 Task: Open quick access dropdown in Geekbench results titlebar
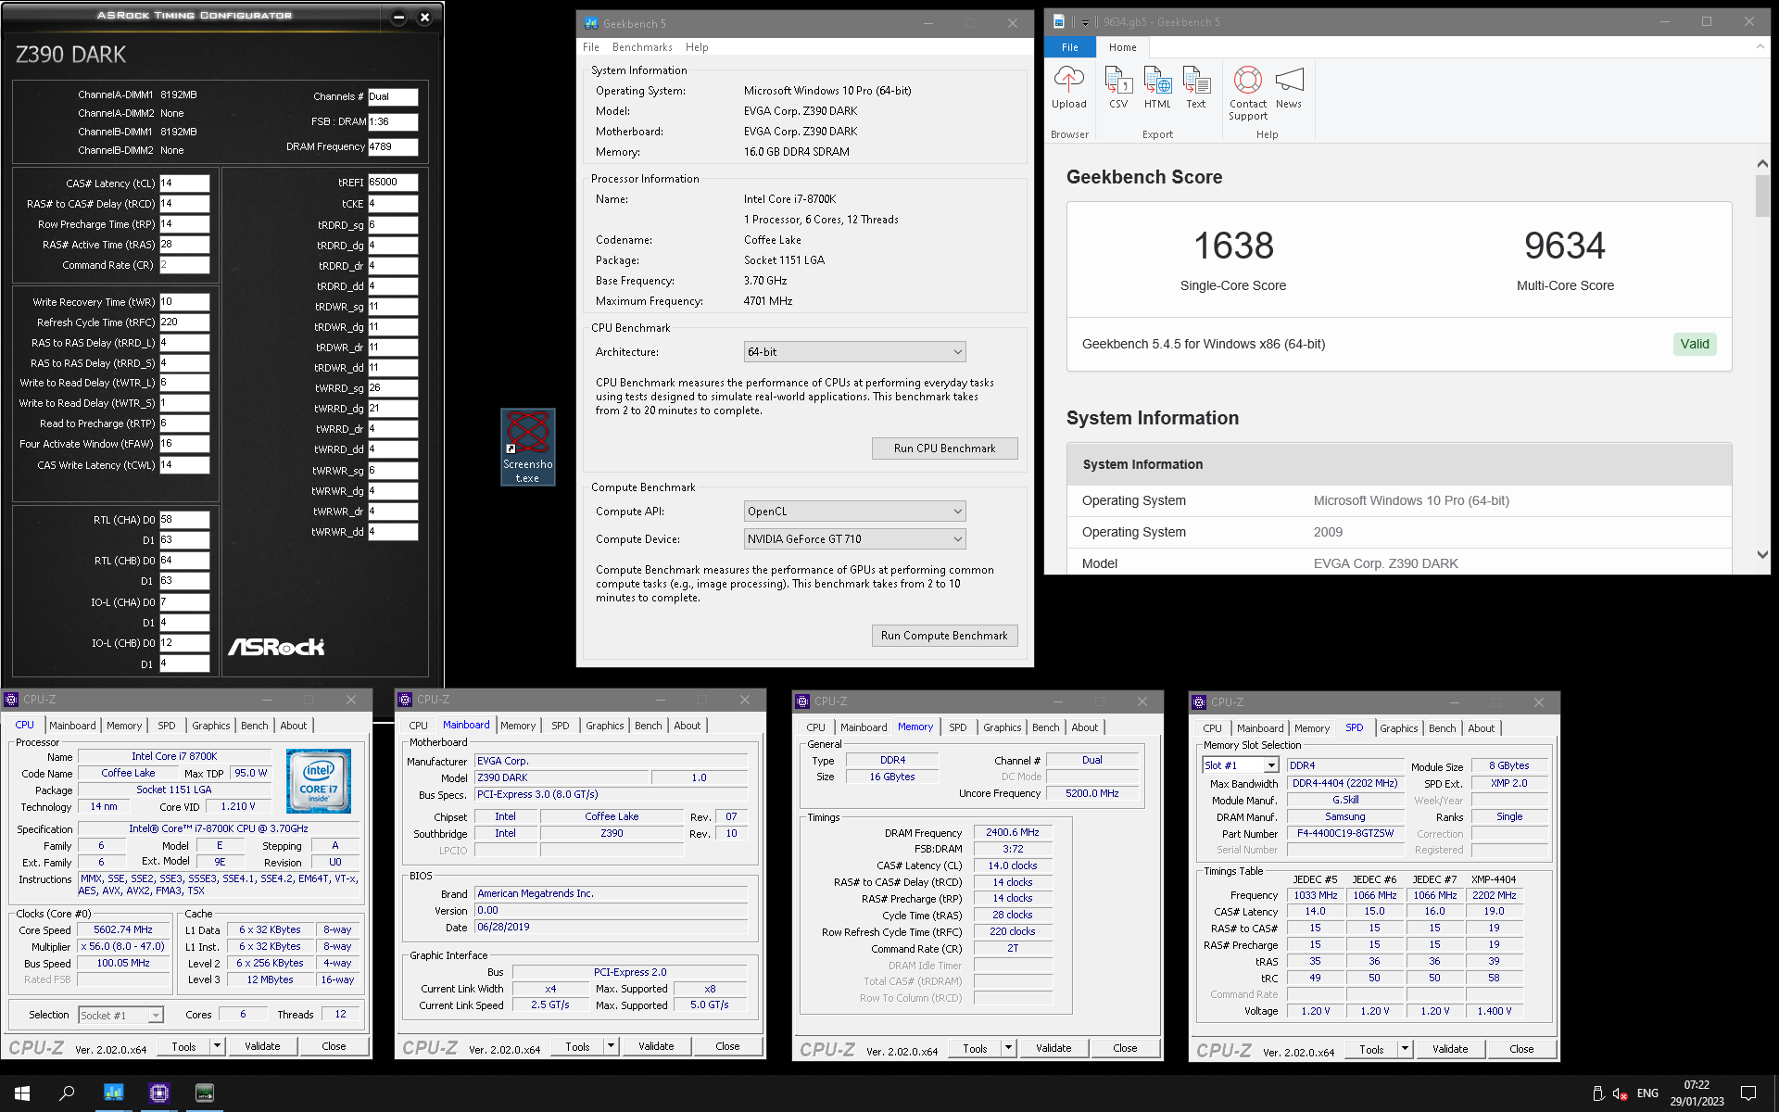pyautogui.click(x=1084, y=22)
